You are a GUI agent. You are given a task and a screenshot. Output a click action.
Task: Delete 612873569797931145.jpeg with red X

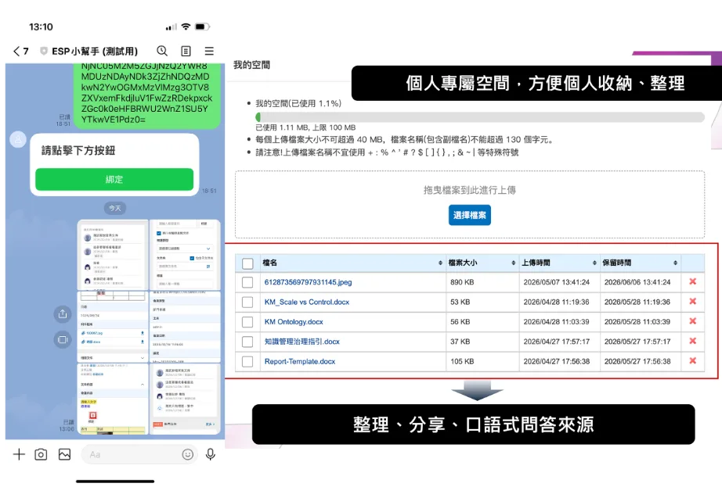692,281
